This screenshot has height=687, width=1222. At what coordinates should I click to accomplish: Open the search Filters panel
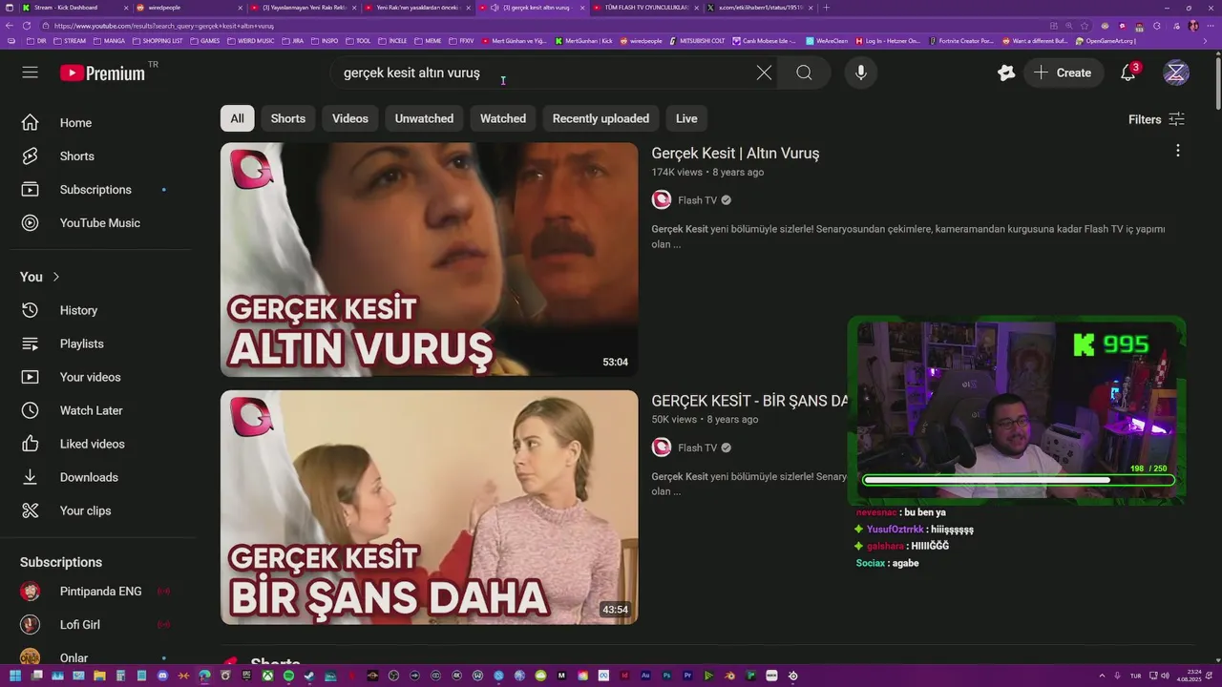(1156, 119)
